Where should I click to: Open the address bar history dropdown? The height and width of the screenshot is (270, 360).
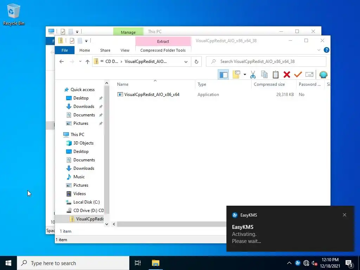(186, 62)
